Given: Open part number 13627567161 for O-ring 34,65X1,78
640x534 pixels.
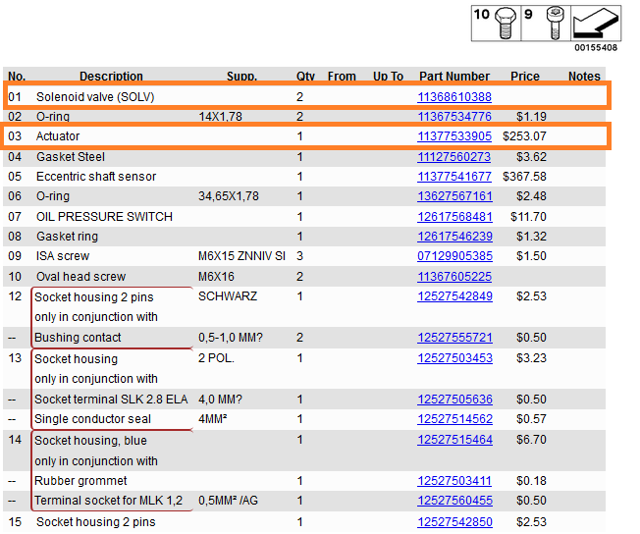Looking at the screenshot, I should [454, 196].
